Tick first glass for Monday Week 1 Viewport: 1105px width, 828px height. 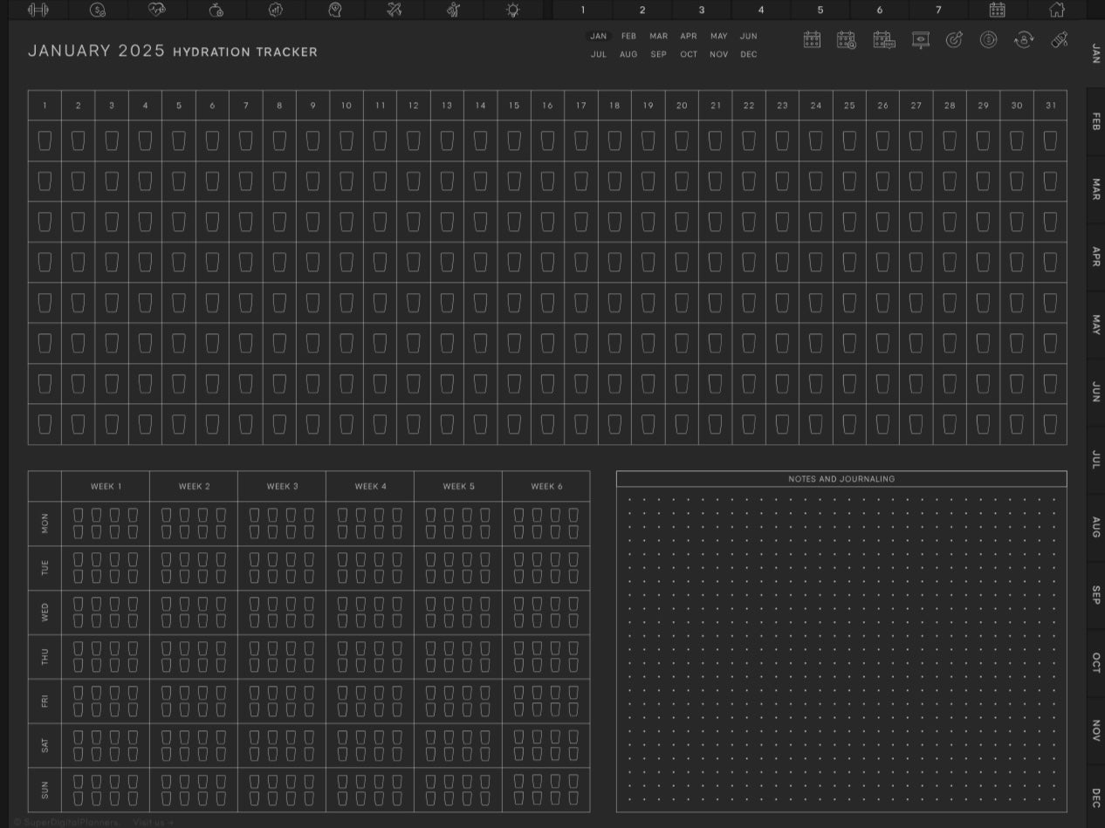coord(79,515)
